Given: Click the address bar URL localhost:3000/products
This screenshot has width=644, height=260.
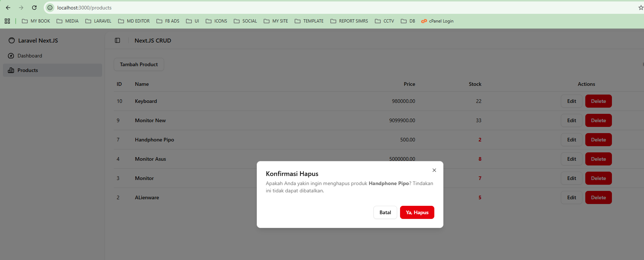Looking at the screenshot, I should (84, 8).
